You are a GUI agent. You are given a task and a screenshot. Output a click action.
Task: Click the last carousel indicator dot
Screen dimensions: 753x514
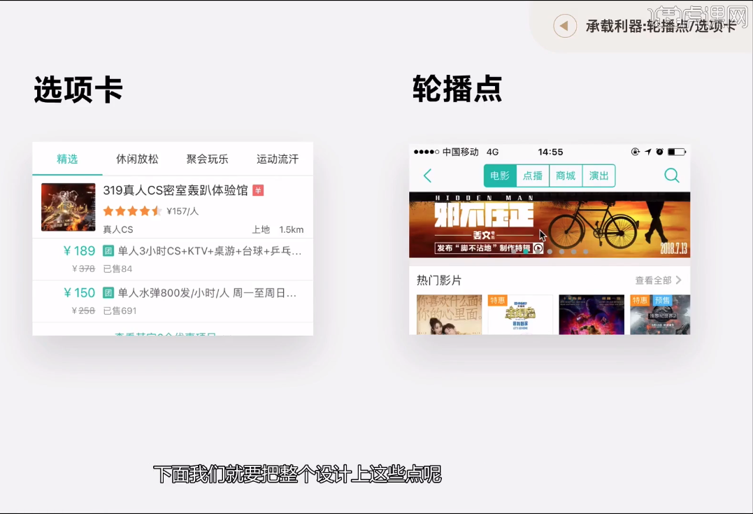click(585, 251)
